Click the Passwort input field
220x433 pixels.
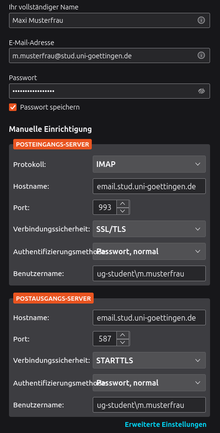click(109, 91)
